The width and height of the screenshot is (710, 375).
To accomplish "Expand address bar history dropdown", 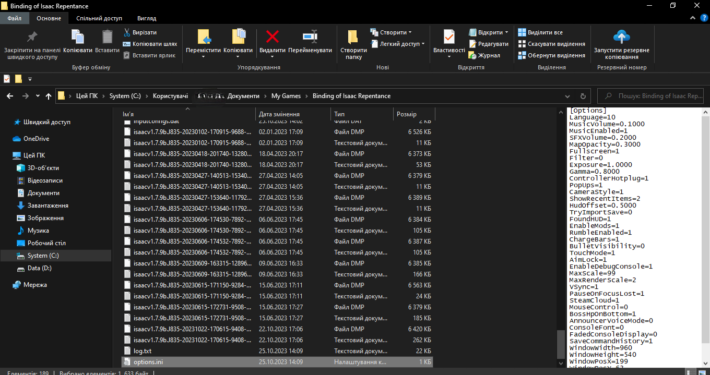I will click(568, 96).
